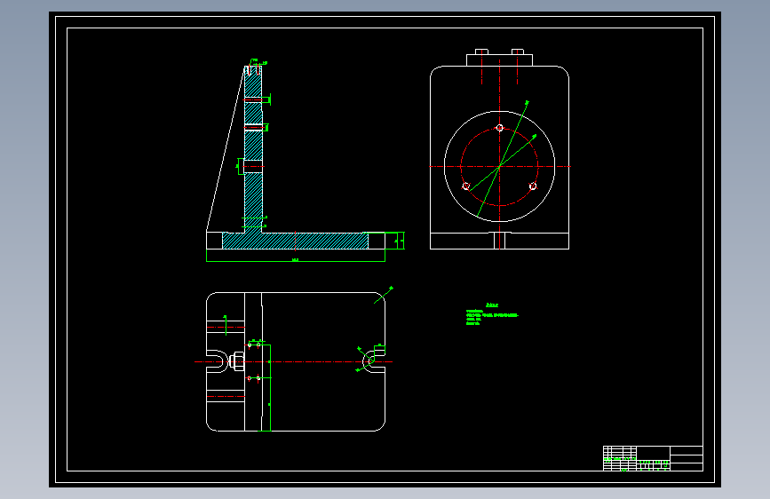Pick the corner chamfer leader on plan view
This screenshot has height=499, width=770.
384,295
